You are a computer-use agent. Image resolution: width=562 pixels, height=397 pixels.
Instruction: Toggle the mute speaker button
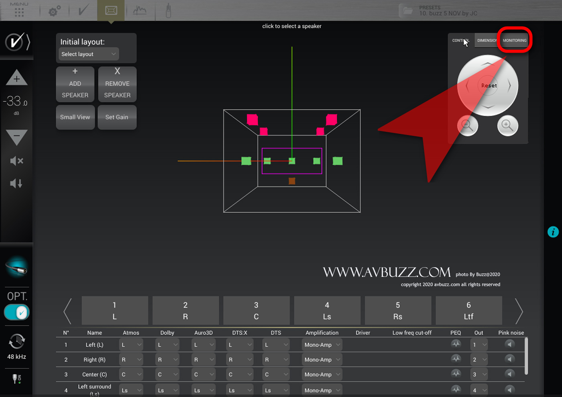coord(16,161)
